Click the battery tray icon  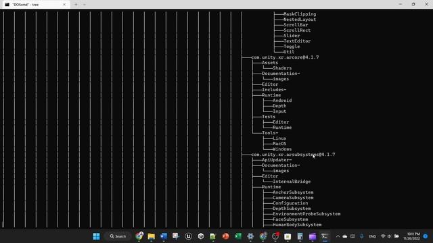pyautogui.click(x=396, y=236)
